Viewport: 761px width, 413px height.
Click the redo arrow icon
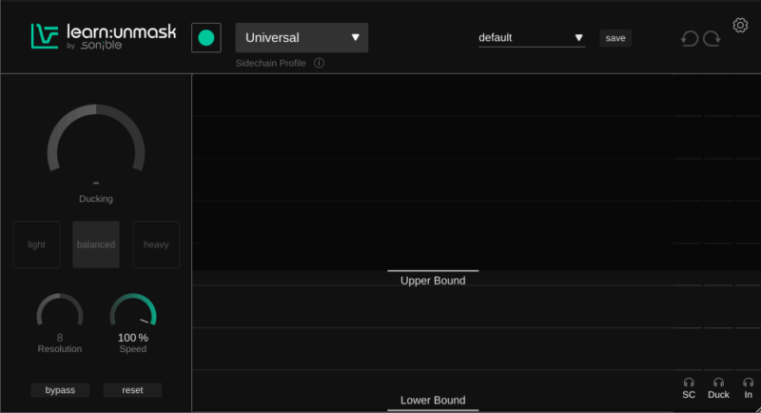712,39
